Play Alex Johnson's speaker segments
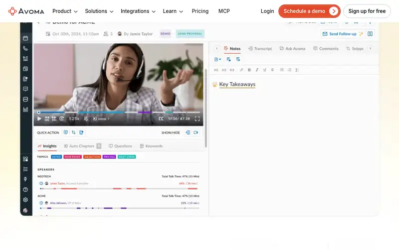Image resolution: width=399 pixels, height=249 pixels. coord(41,203)
